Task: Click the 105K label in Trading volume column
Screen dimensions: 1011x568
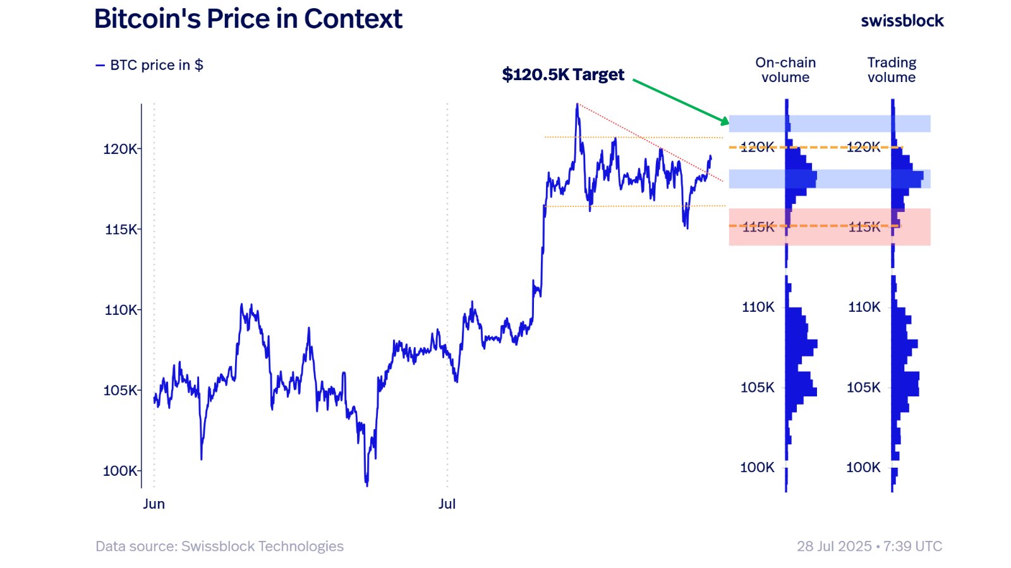Action: [x=863, y=388]
